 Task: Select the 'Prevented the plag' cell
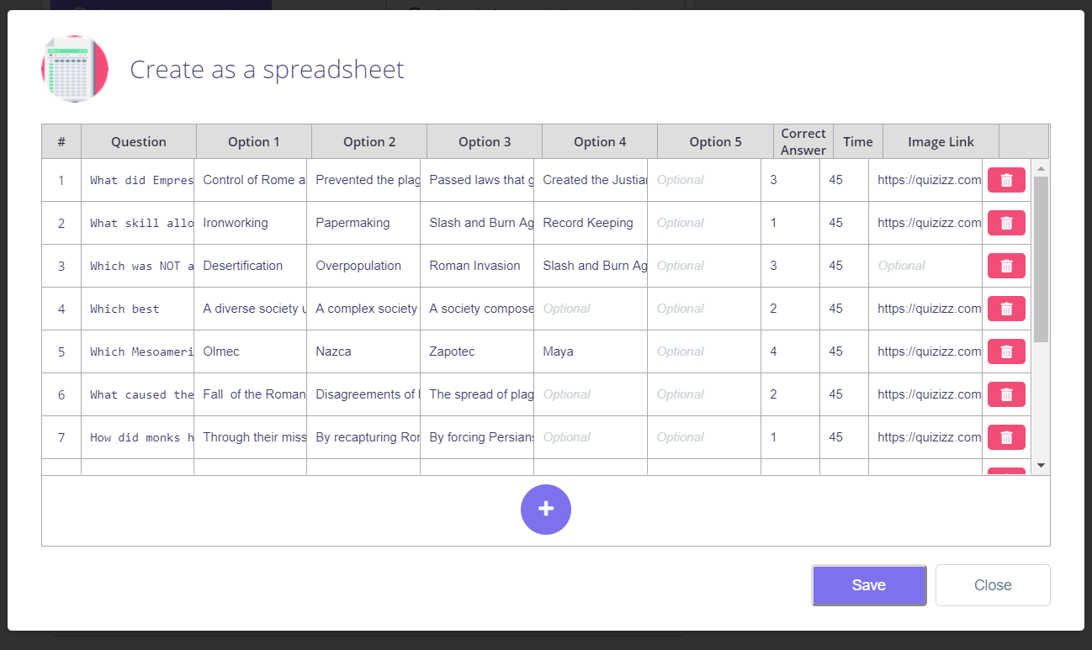[x=363, y=180]
